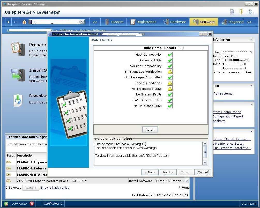Open Host Connectivity details checkmark

170,55
